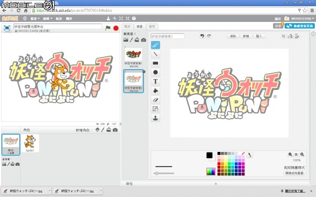Switch to the 程式 Scripts tab
This screenshot has height=197, width=316.
[x=127, y=27]
